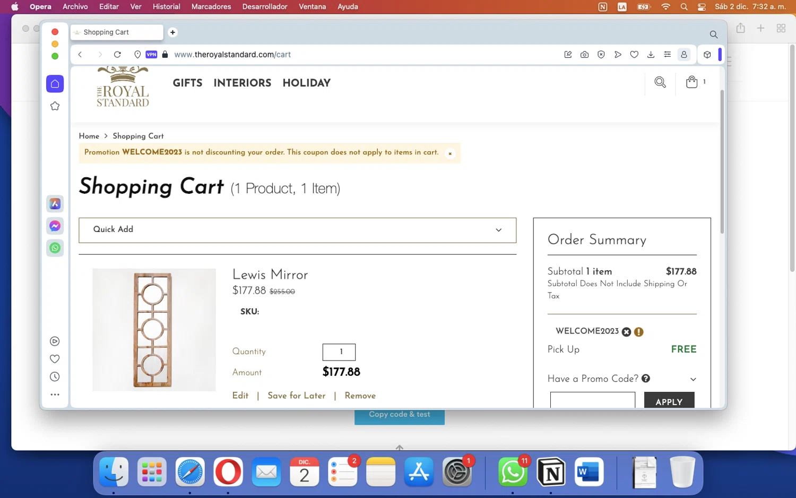Click the site lock security icon
This screenshot has width=796, height=498.
pyautogui.click(x=165, y=54)
